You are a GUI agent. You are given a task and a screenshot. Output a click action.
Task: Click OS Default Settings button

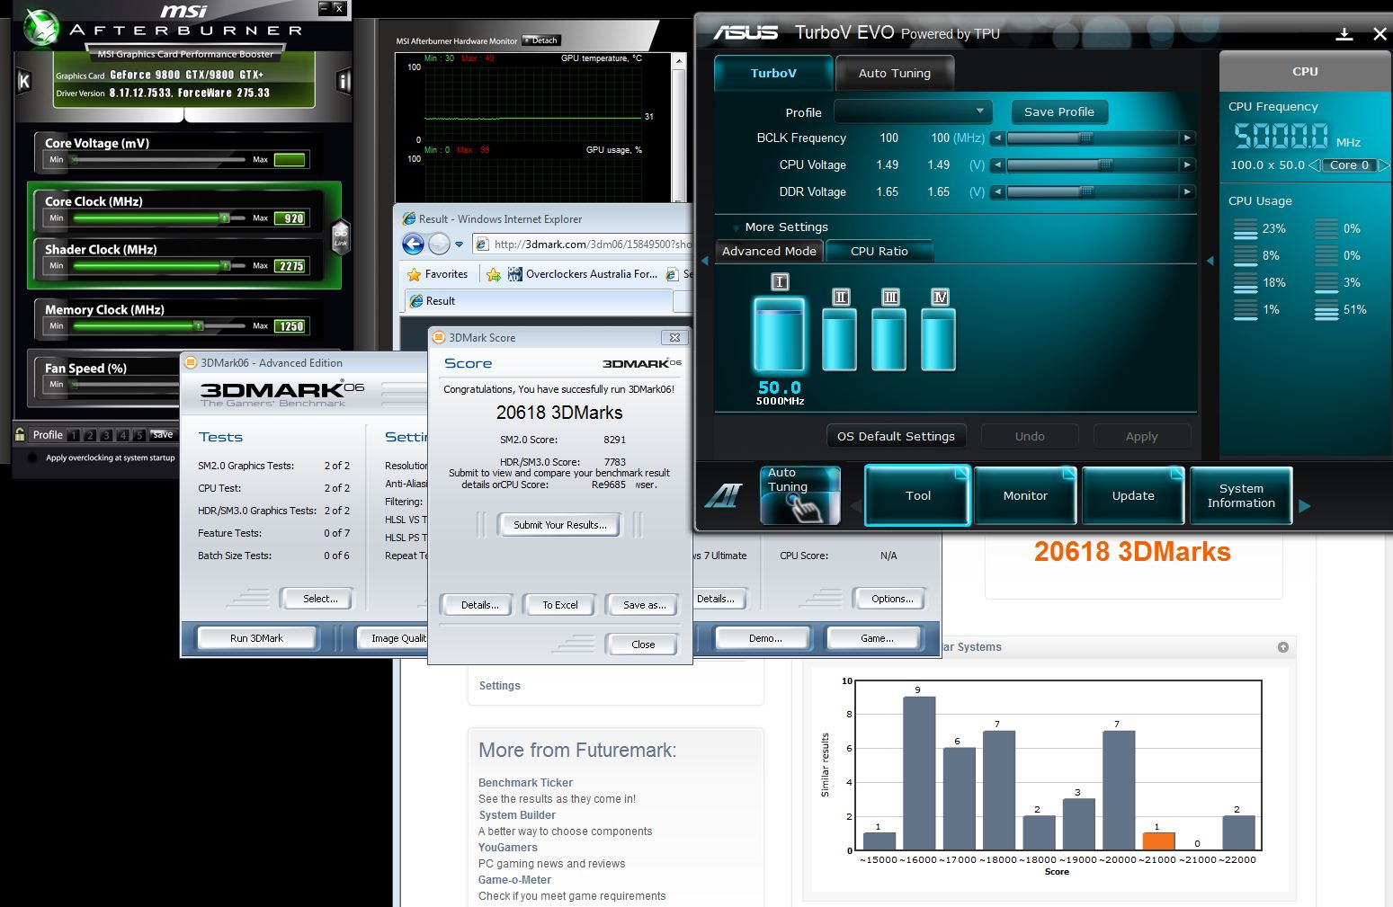(896, 436)
